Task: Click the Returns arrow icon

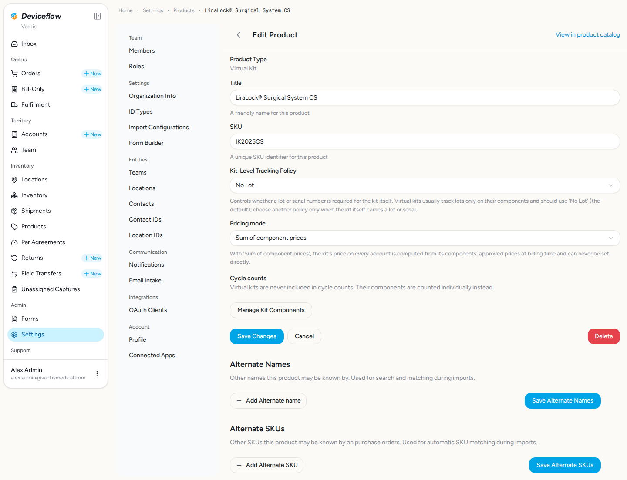Action: [14, 258]
